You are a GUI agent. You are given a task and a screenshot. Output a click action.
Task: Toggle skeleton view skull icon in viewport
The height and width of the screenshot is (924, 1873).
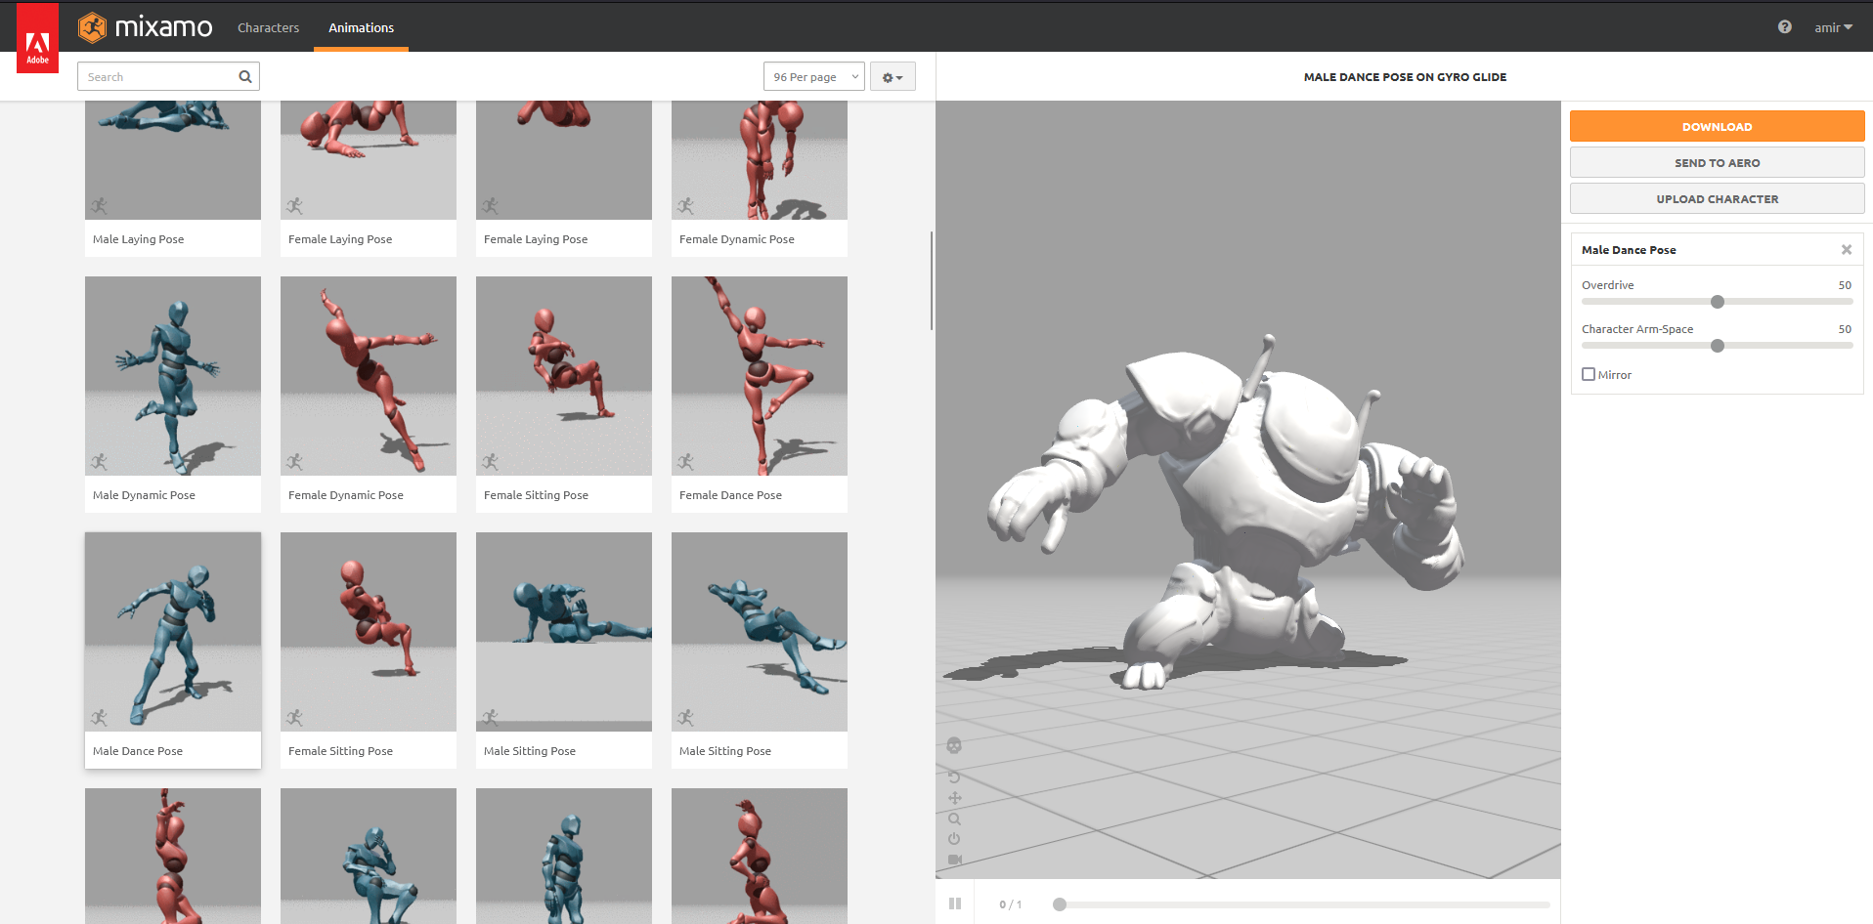954,745
